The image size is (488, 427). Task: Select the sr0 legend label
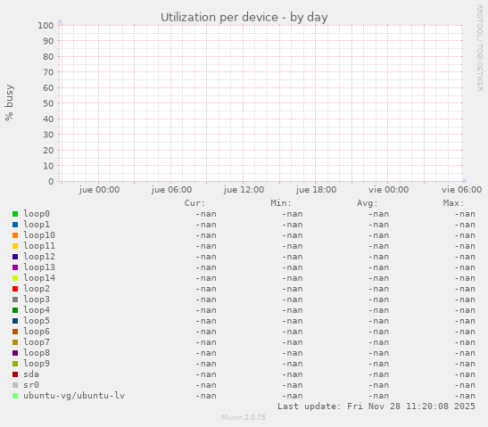tap(31, 385)
